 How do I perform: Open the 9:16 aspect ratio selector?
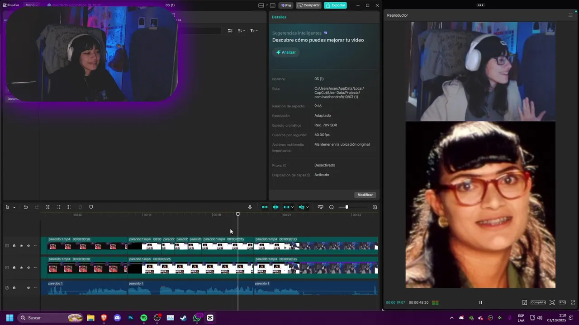point(562,302)
